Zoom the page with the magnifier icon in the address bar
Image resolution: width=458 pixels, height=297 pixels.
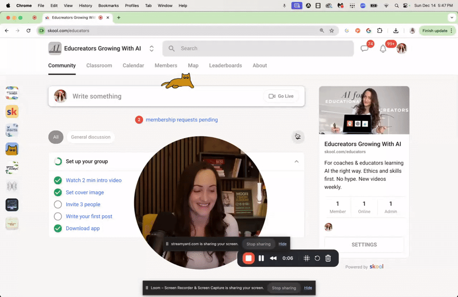(322, 31)
